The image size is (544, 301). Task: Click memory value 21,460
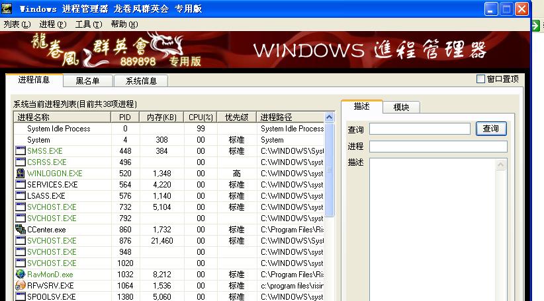click(161, 240)
